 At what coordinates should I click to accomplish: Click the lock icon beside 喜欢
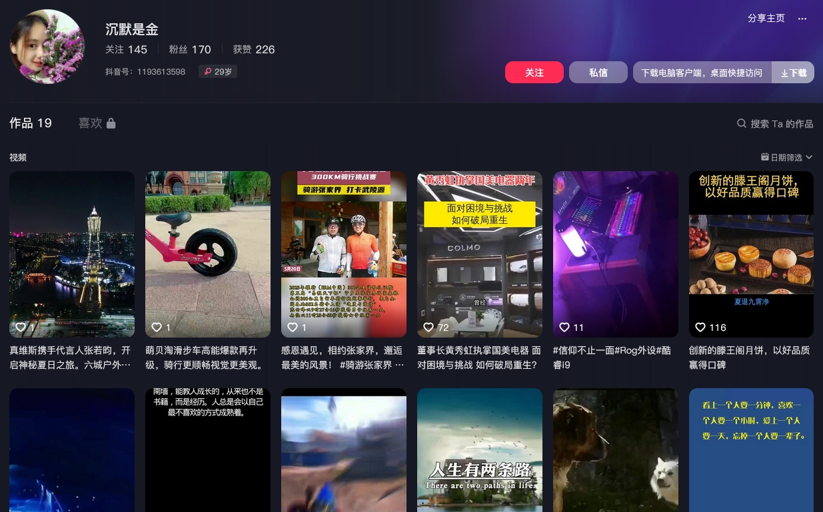click(111, 123)
